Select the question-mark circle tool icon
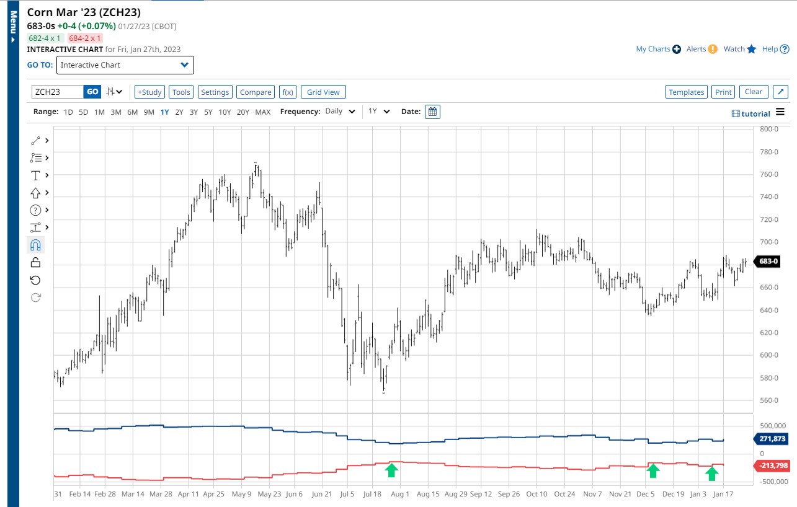Viewport: 797px width, 507px height. 35,210
